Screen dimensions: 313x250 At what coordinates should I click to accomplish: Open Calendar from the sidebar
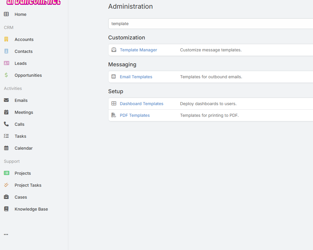23,148
